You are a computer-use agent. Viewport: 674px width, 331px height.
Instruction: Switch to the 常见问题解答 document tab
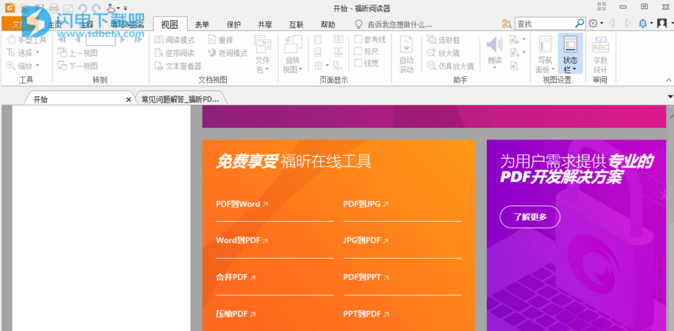point(180,99)
